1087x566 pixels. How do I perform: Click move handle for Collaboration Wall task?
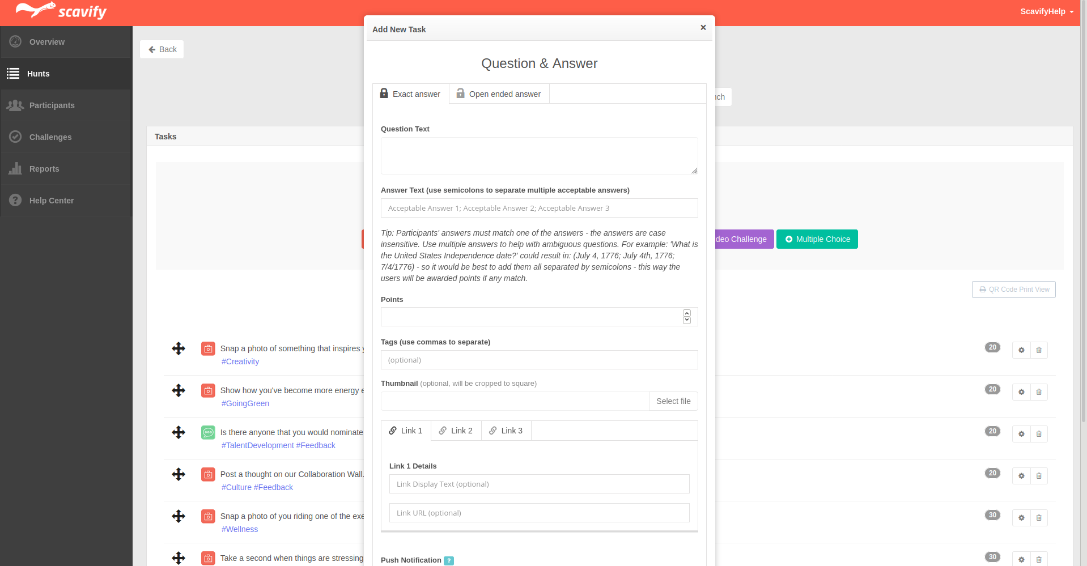(x=179, y=474)
